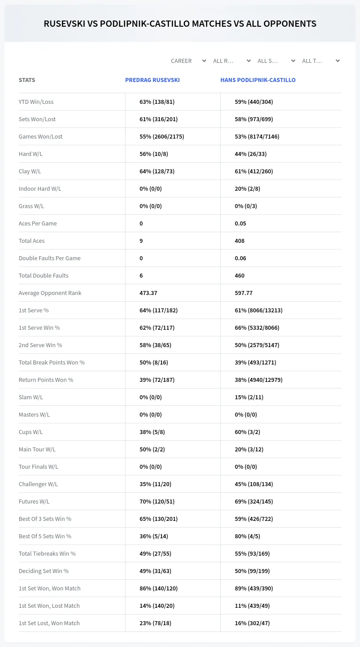Screen dimensions: 360x647
Task: Select the Total Break Points Won % row
Action: [x=180, y=362]
